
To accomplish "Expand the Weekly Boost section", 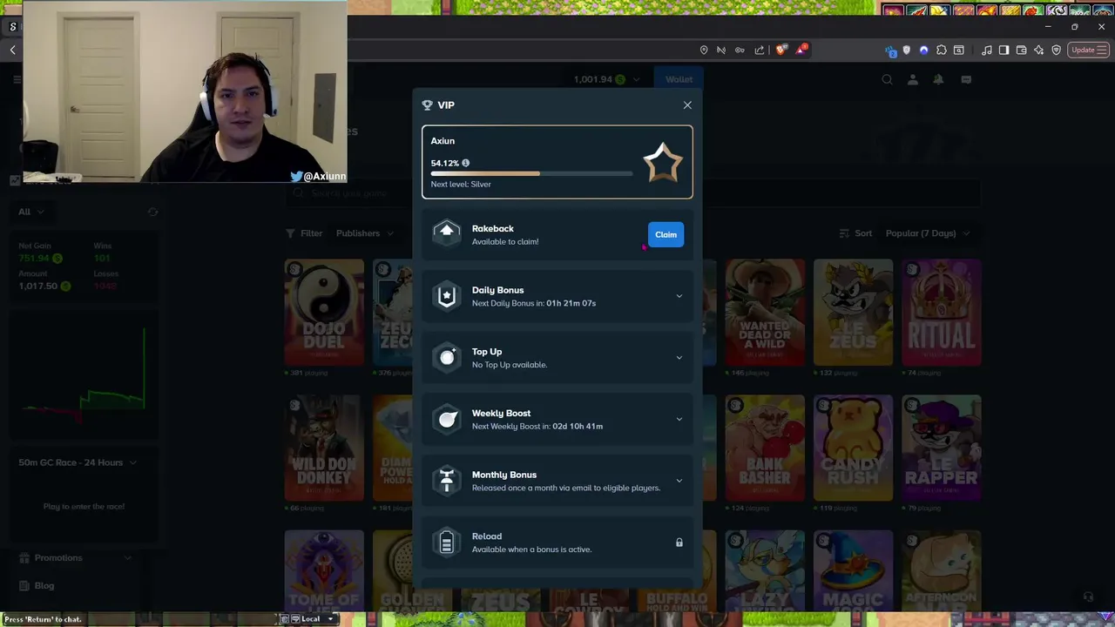I will 679,419.
